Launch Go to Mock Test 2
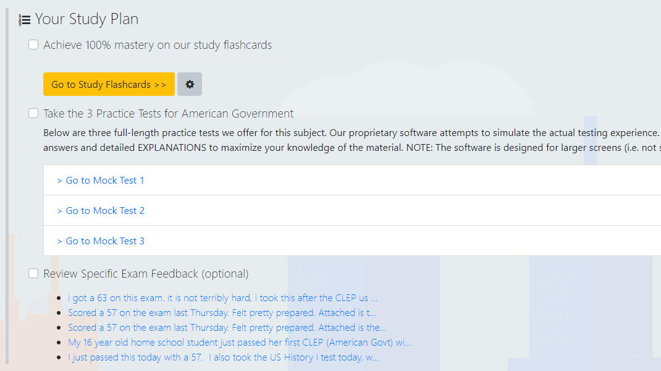Image resolution: width=661 pixels, height=371 pixels. (x=101, y=211)
